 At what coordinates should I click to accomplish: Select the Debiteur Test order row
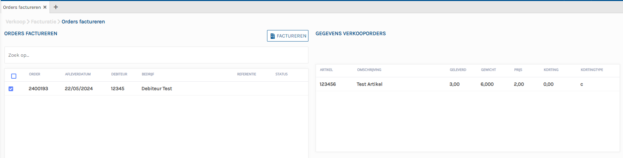pyautogui.click(x=156, y=88)
